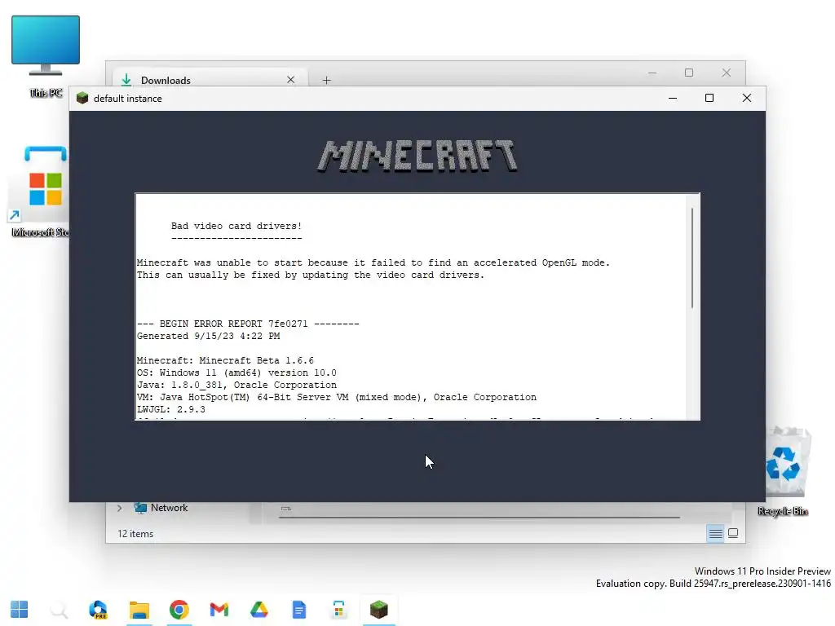Click the green Downloads arrow icon in Explorer tab
Viewport: 835px width, 626px height.
pyautogui.click(x=126, y=80)
